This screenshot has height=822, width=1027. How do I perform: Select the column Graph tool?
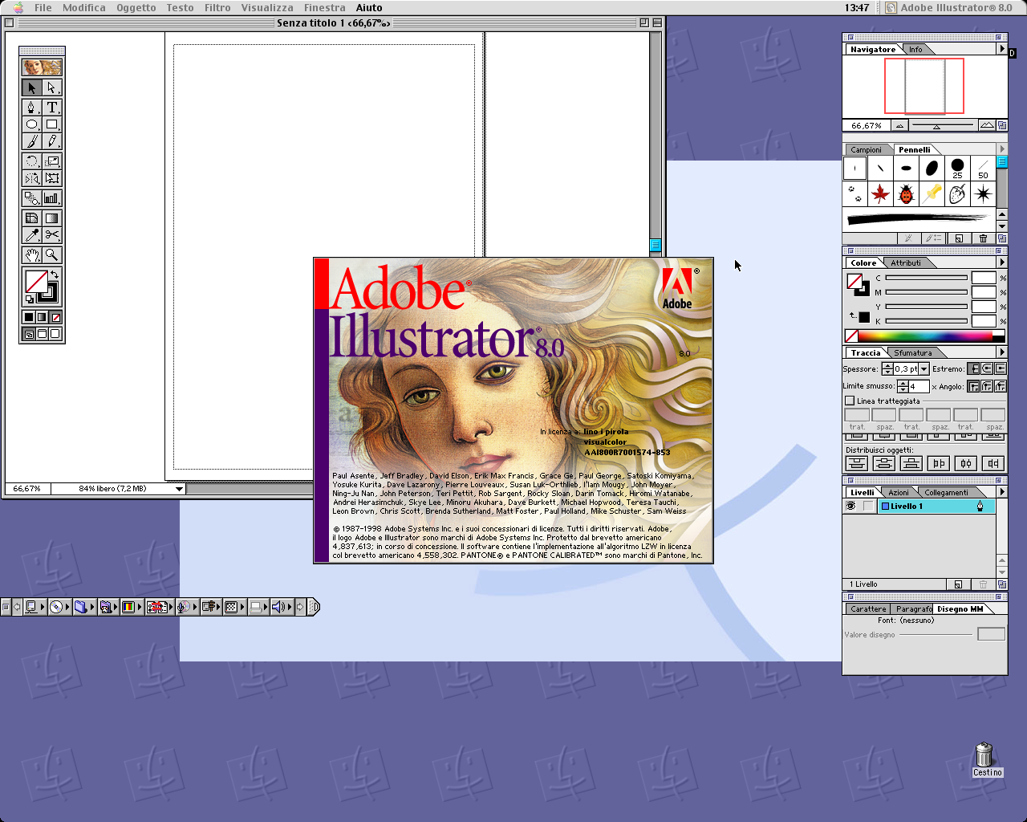[x=52, y=198]
